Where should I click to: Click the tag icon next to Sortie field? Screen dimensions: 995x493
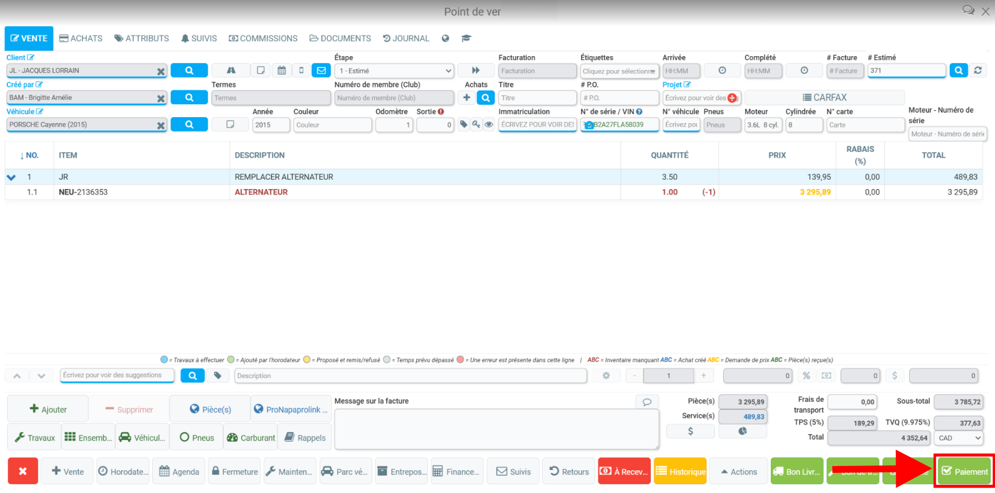(x=464, y=124)
